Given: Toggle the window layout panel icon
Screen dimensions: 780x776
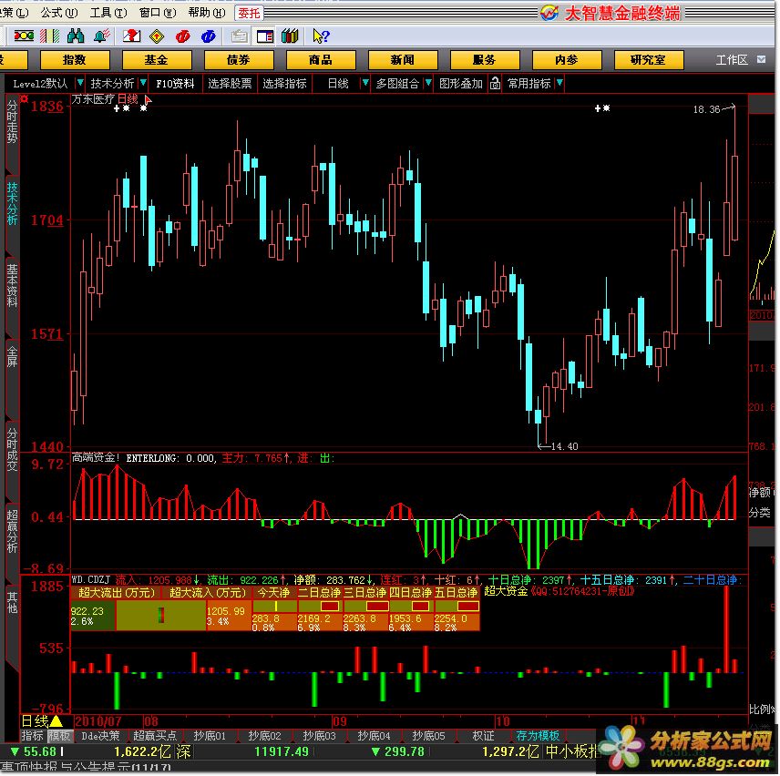Looking at the screenshot, I should pyautogui.click(x=265, y=36).
